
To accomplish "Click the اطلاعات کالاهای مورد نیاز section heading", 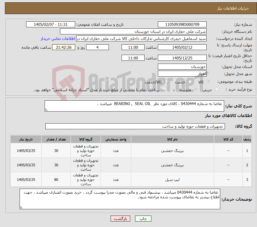I will (228, 115).
